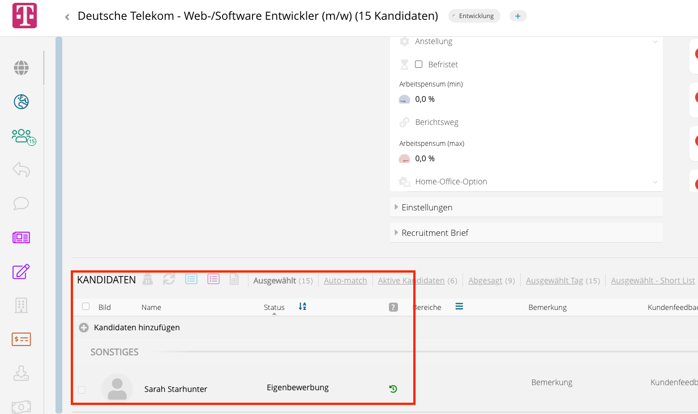Click the Bild column header
This screenshot has height=414, width=698.
105,307
